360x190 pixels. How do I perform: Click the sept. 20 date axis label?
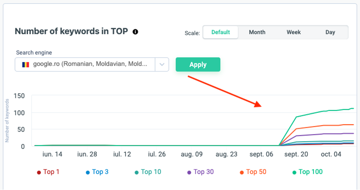[x=296, y=154]
